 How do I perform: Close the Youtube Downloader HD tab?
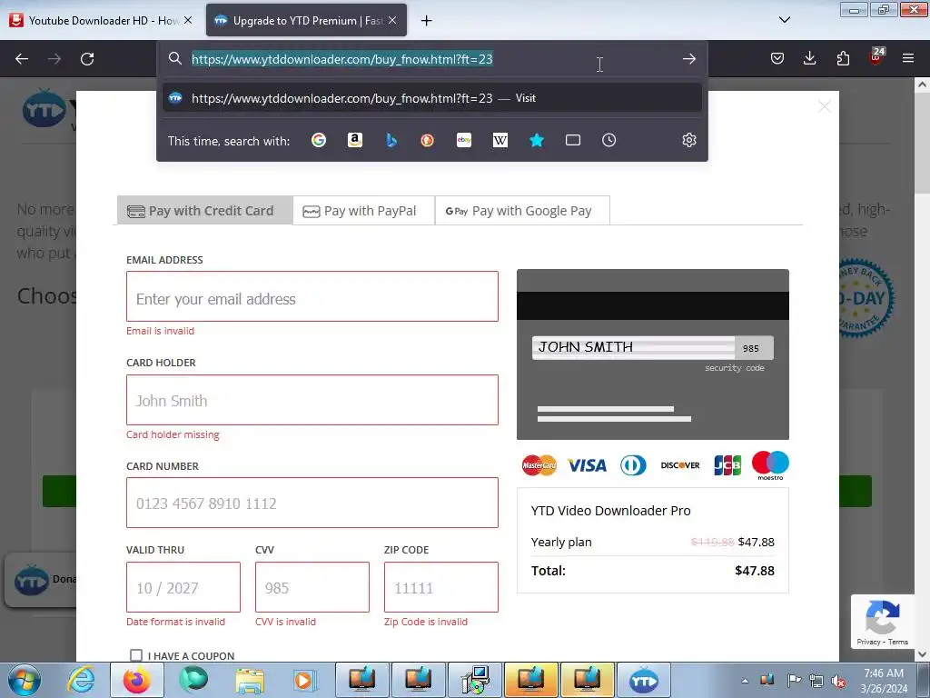click(188, 20)
